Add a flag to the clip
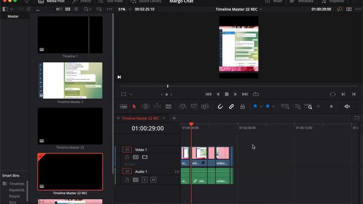 tap(255, 107)
